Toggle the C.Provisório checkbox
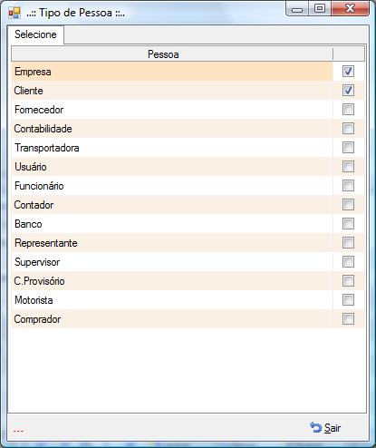 click(348, 281)
